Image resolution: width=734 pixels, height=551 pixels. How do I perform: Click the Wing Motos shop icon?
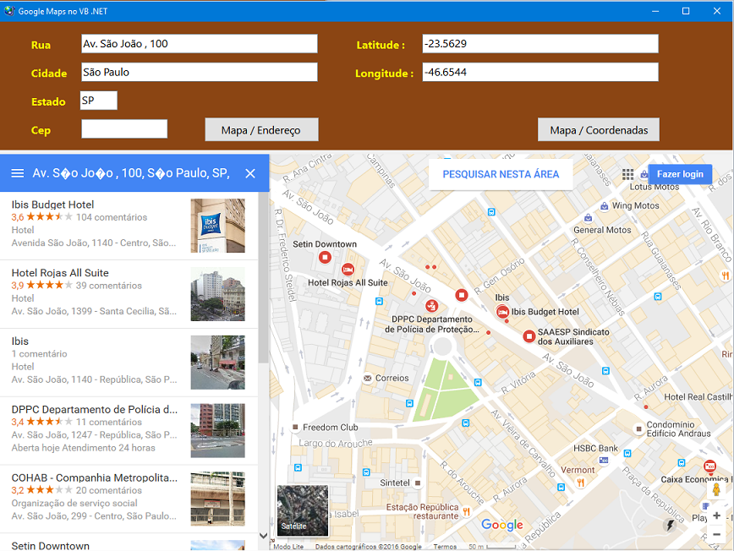605,206
